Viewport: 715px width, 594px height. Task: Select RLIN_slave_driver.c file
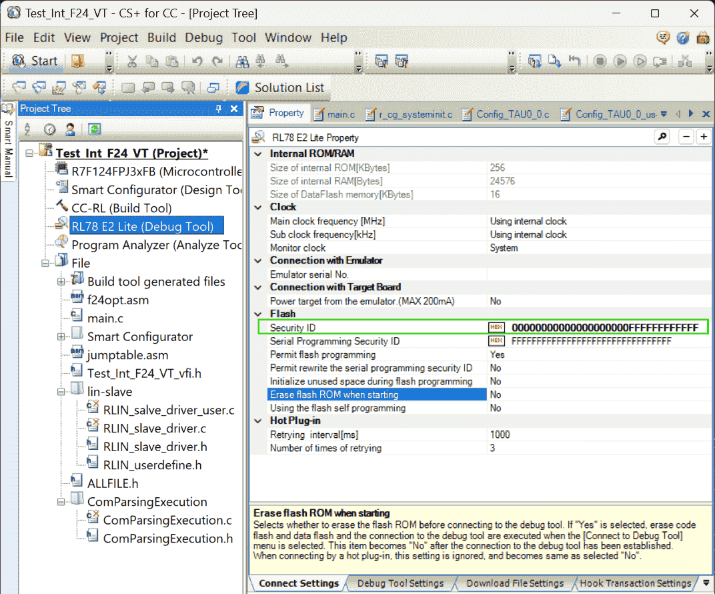click(x=154, y=428)
